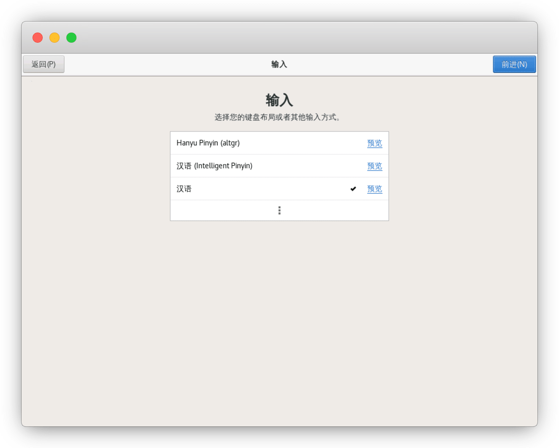Click the large 输入 page heading
559x448 pixels.
(x=279, y=100)
